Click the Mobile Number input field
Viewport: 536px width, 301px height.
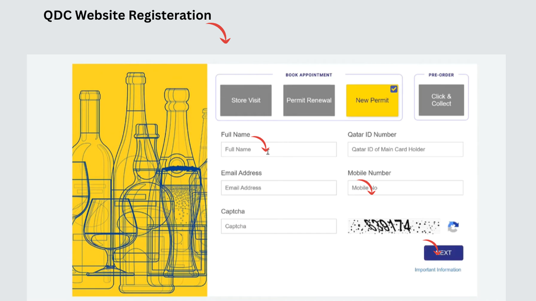tap(406, 188)
